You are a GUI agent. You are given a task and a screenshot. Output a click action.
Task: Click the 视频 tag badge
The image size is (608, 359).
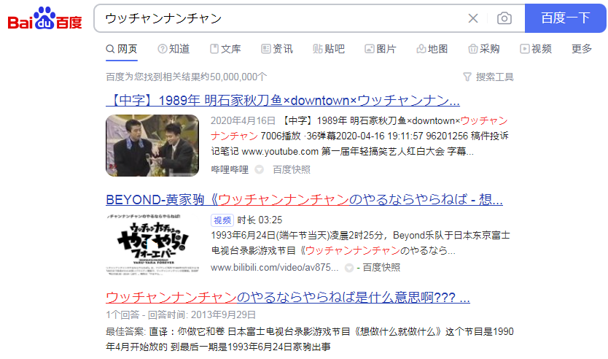(222, 220)
